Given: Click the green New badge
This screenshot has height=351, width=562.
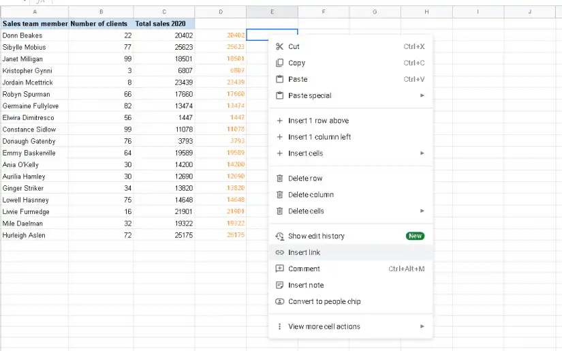Looking at the screenshot, I should [x=415, y=236].
